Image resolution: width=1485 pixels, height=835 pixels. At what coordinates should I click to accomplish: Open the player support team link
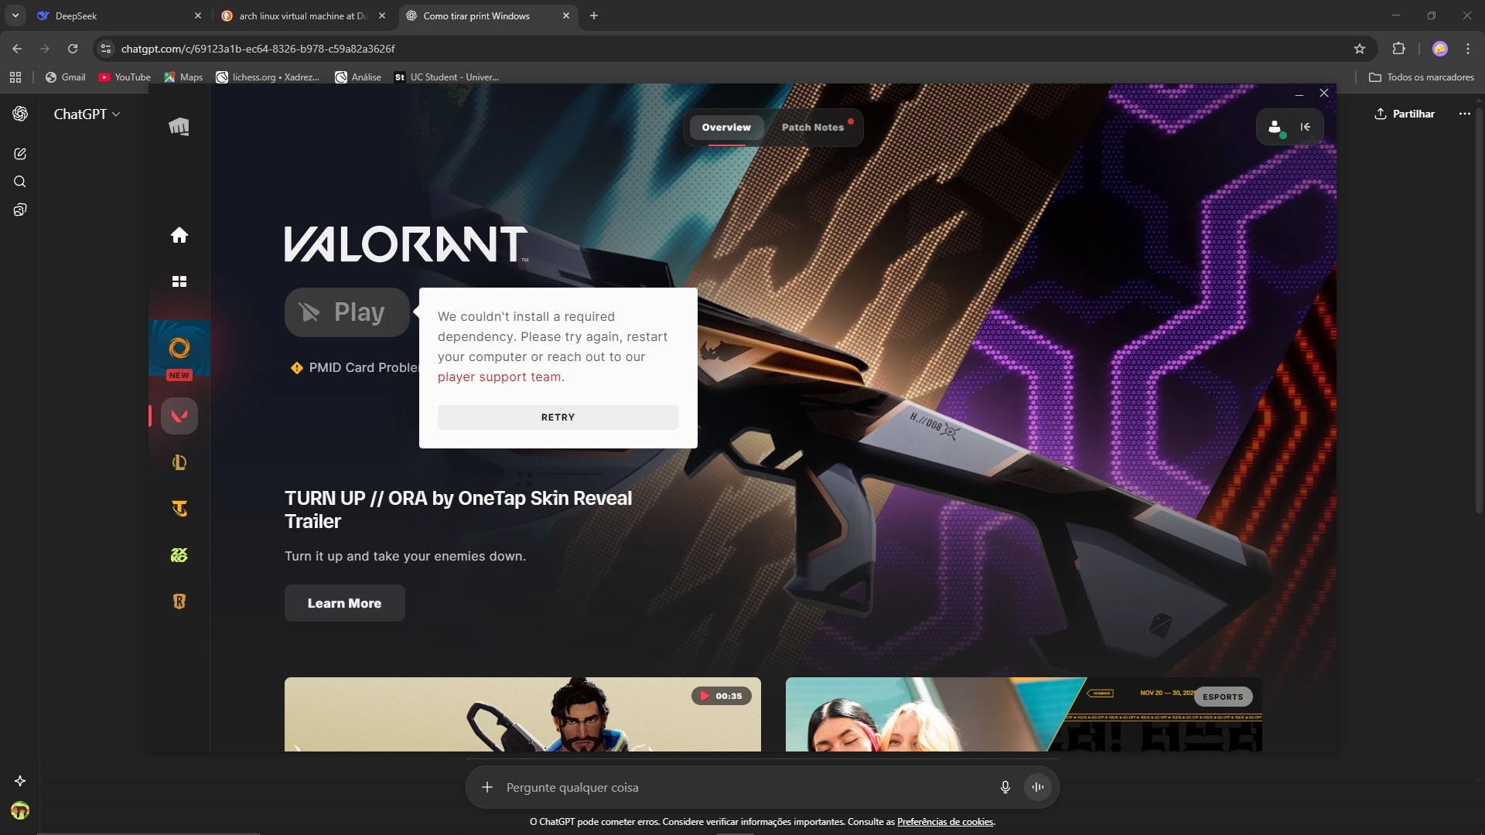pyautogui.click(x=499, y=377)
